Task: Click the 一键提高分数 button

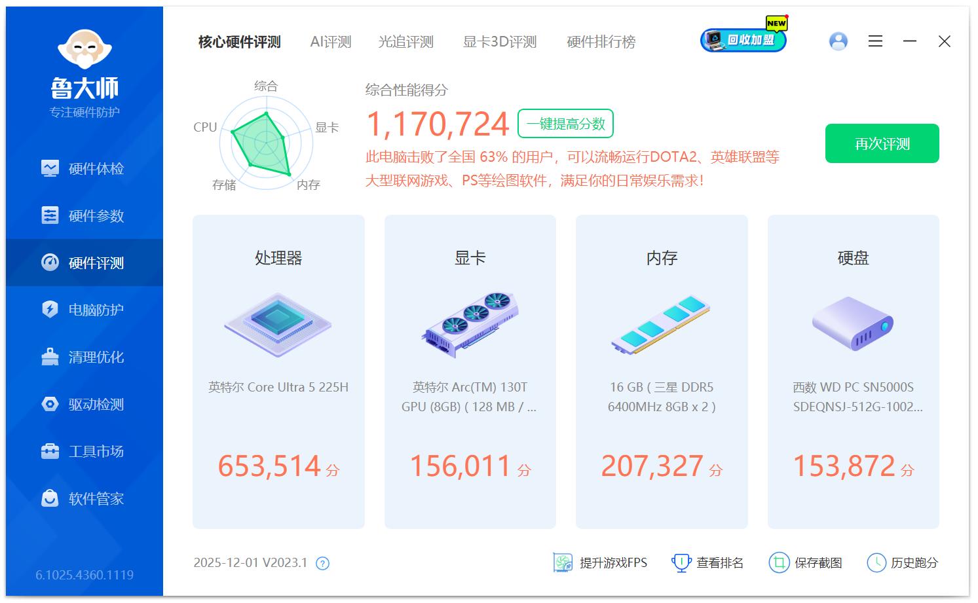Action: (565, 124)
